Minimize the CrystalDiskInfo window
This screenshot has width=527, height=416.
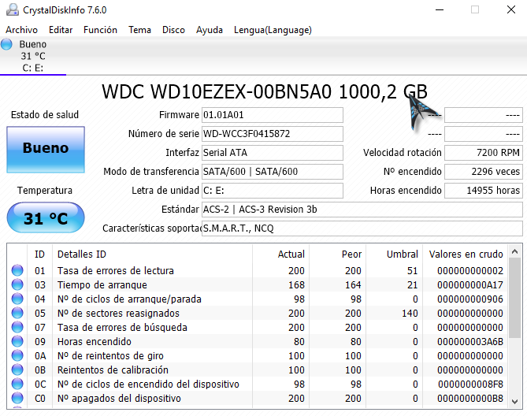click(440, 9)
